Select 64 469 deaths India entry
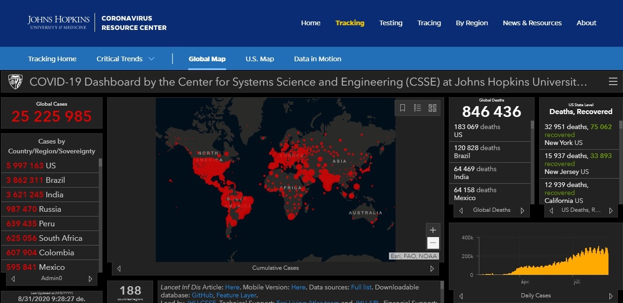This screenshot has width=623, height=303. pyautogui.click(x=490, y=173)
